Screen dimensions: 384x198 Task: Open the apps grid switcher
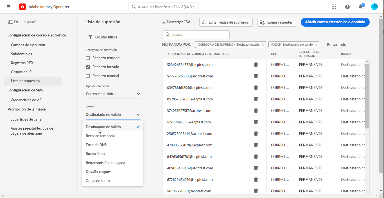point(334,7)
